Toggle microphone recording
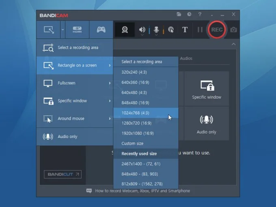 point(156,29)
